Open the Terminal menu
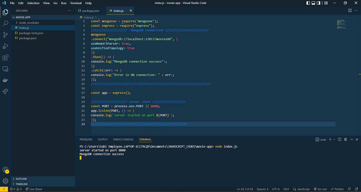 (x=76, y=3)
